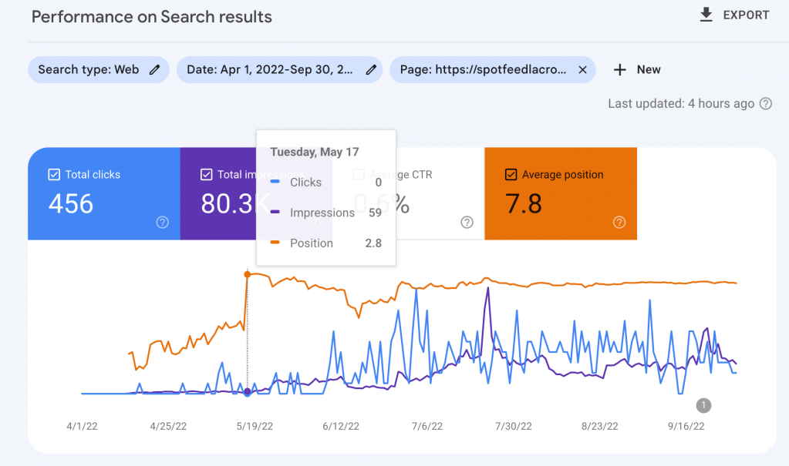
Task: Toggle the Total clicks checkbox
Action: coord(54,175)
